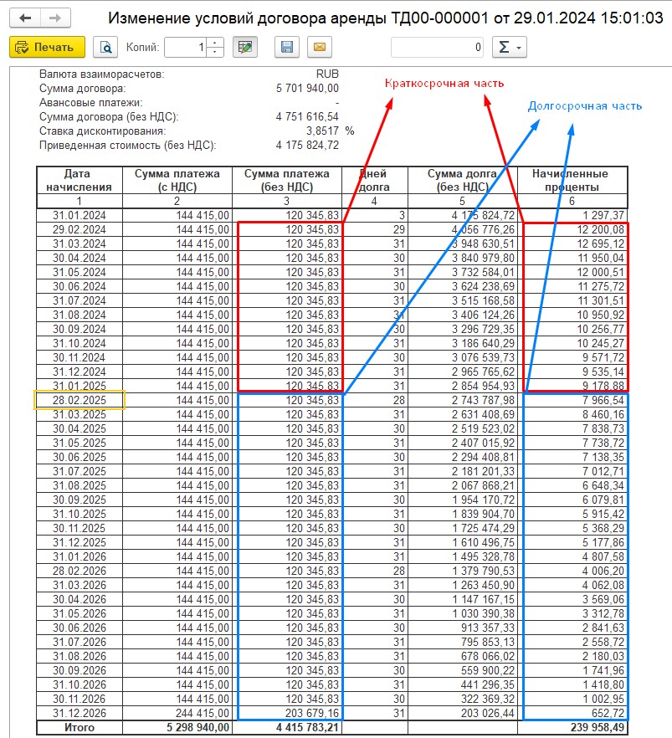Select debt cell 203 026,44
This screenshot has width=672, height=738.
pos(463,713)
